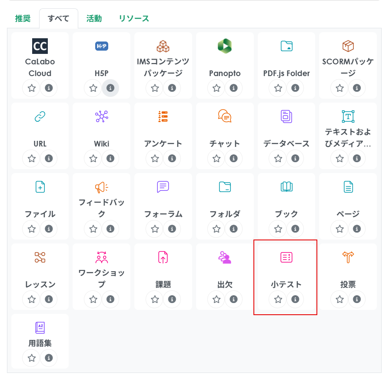Select the 出欠 attendance icon
This screenshot has width=386, height=376.
[x=225, y=257]
